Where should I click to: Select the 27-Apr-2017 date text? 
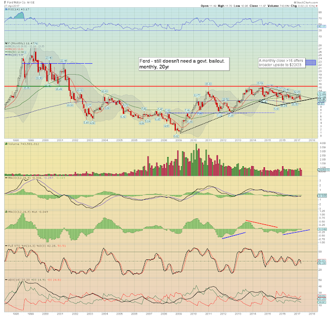[x=12, y=6]
